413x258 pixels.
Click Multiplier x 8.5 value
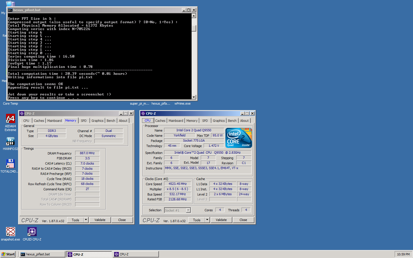178,189
